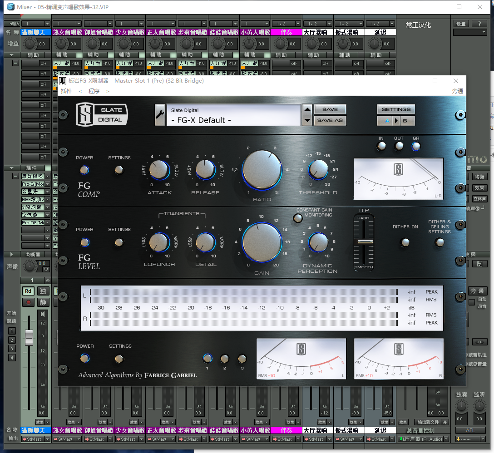The width and height of the screenshot is (494, 453).
Task: Open FG Level Settings round button
Action: point(119,242)
